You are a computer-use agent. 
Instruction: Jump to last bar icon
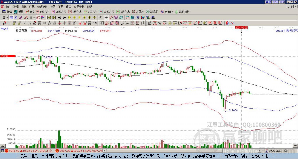click(x=54, y=18)
